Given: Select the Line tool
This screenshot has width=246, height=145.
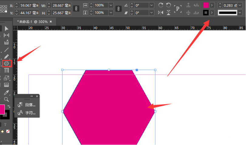Looking at the screenshot, I should [6, 50].
